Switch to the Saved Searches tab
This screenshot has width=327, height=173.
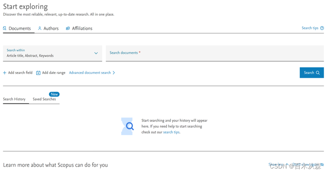point(44,99)
